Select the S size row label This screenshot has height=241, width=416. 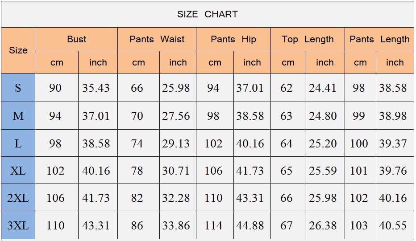(x=18, y=88)
